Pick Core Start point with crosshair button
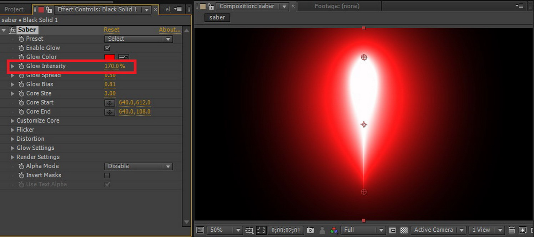This screenshot has height=237, width=534. (110, 103)
